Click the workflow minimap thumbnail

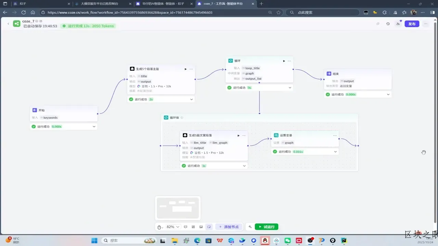[x=178, y=208]
